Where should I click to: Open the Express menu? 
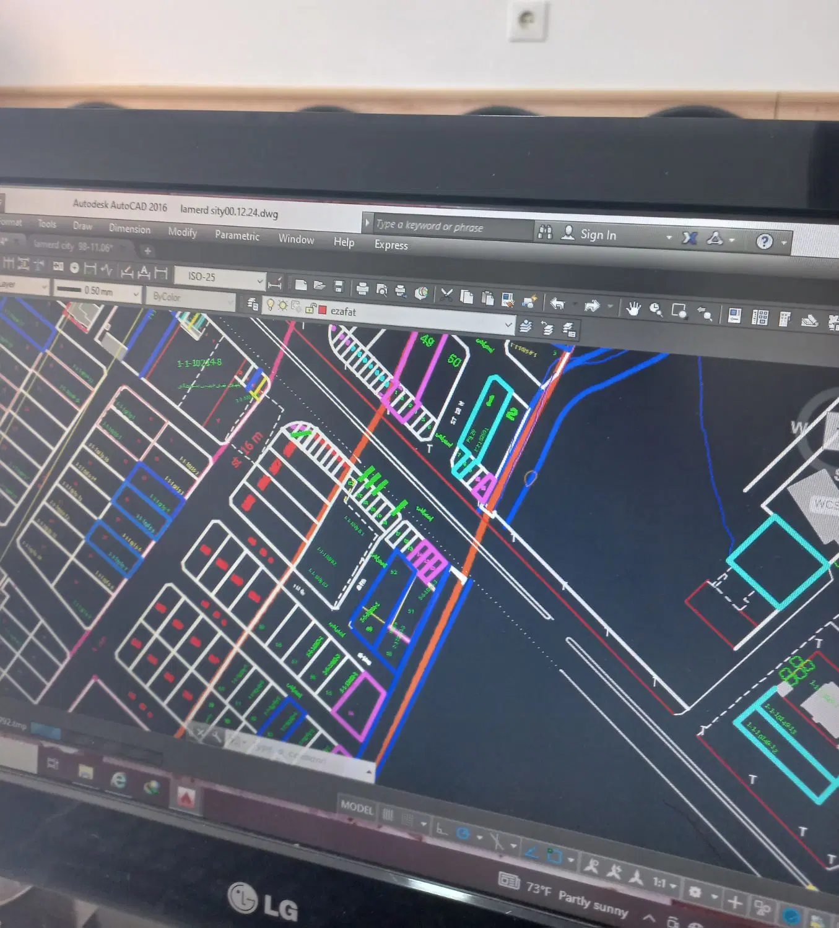pyautogui.click(x=391, y=245)
